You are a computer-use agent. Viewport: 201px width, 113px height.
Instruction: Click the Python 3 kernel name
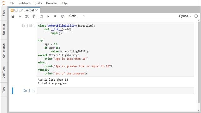click(x=185, y=16)
